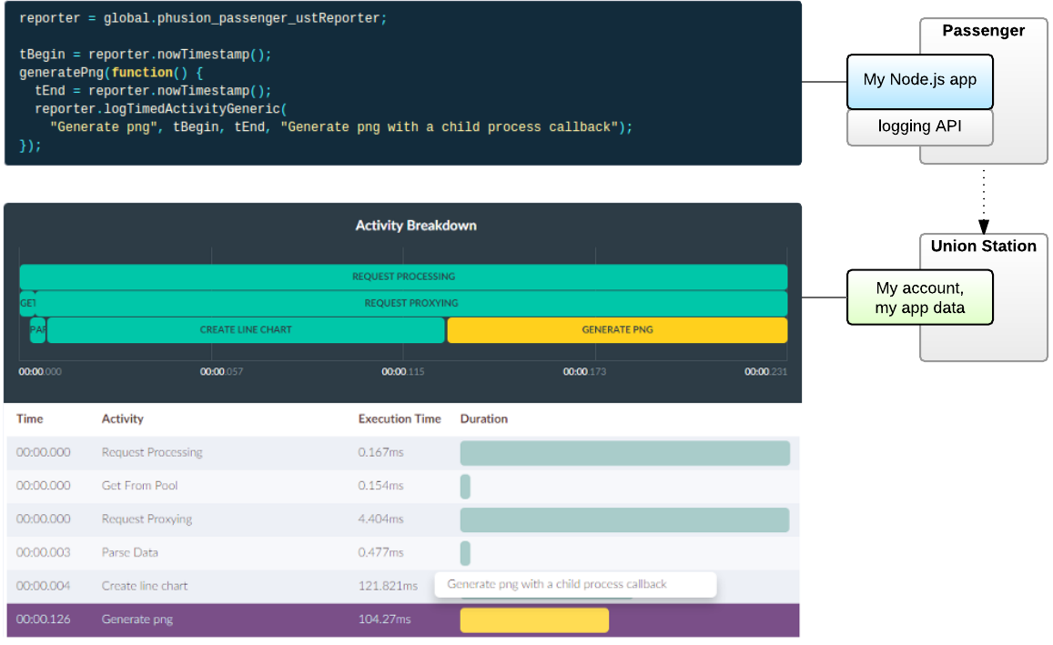The image size is (1053, 645).
Task: Click the 'reporter = global.phusion_passenger_ustReporter;' code line
Action: [203, 18]
